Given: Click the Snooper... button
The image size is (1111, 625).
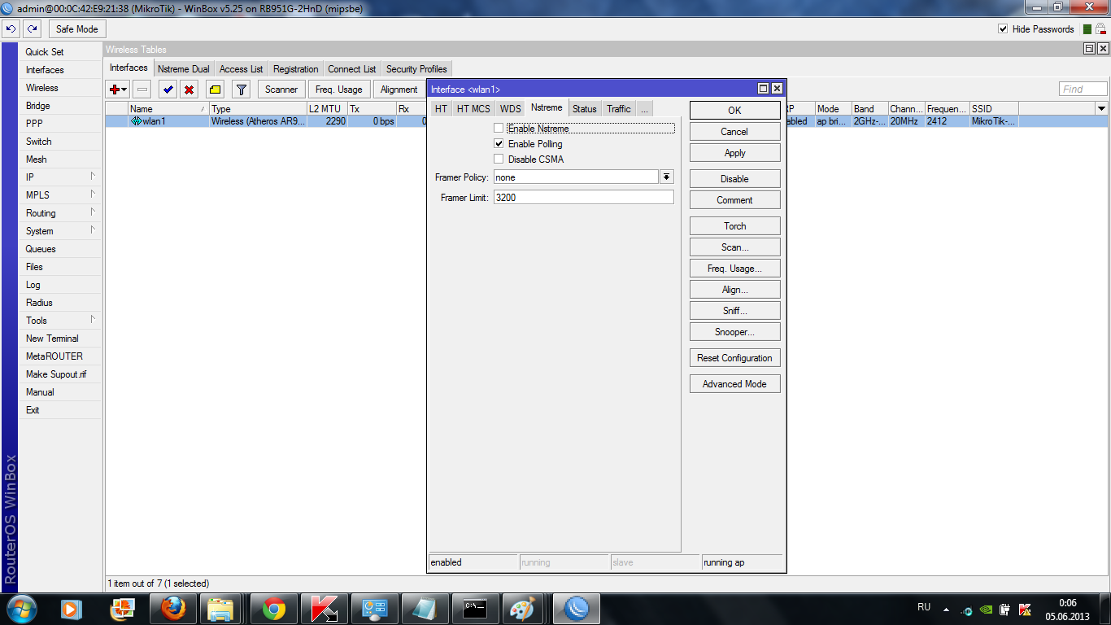Looking at the screenshot, I should click(x=734, y=332).
